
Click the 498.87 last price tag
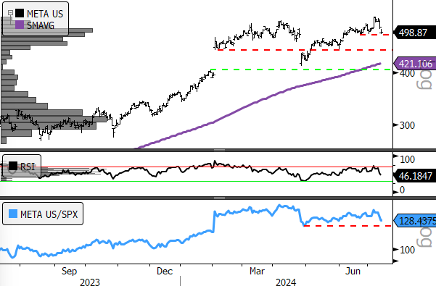pos(416,33)
